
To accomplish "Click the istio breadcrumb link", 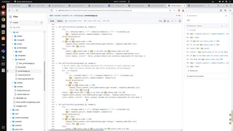I will pyautogui.click(x=51, y=15).
